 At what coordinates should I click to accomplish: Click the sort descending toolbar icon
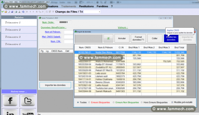(x=50, y=12)
